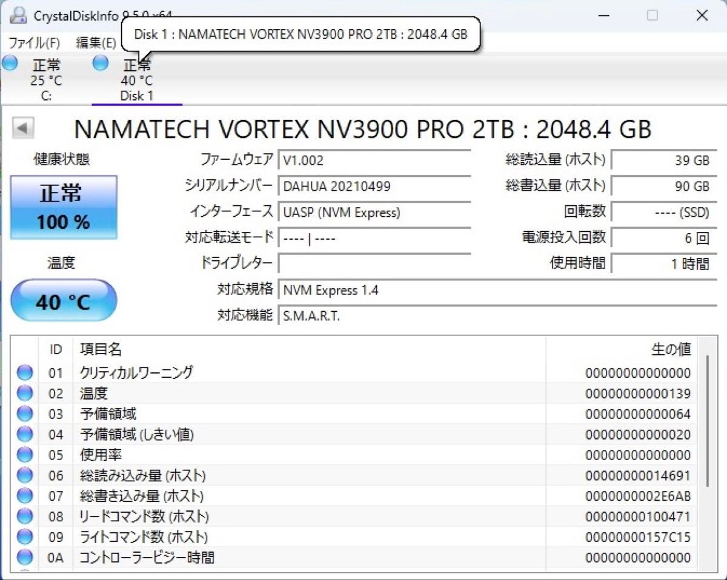This screenshot has width=727, height=580.
Task: Select the クリティカルワーニング attribute name
Action: (x=136, y=373)
